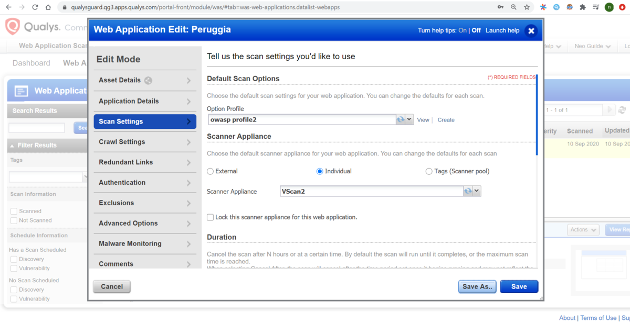Screen dimensions: 630x322
Task: Open the Authentication section
Action: (x=145, y=183)
